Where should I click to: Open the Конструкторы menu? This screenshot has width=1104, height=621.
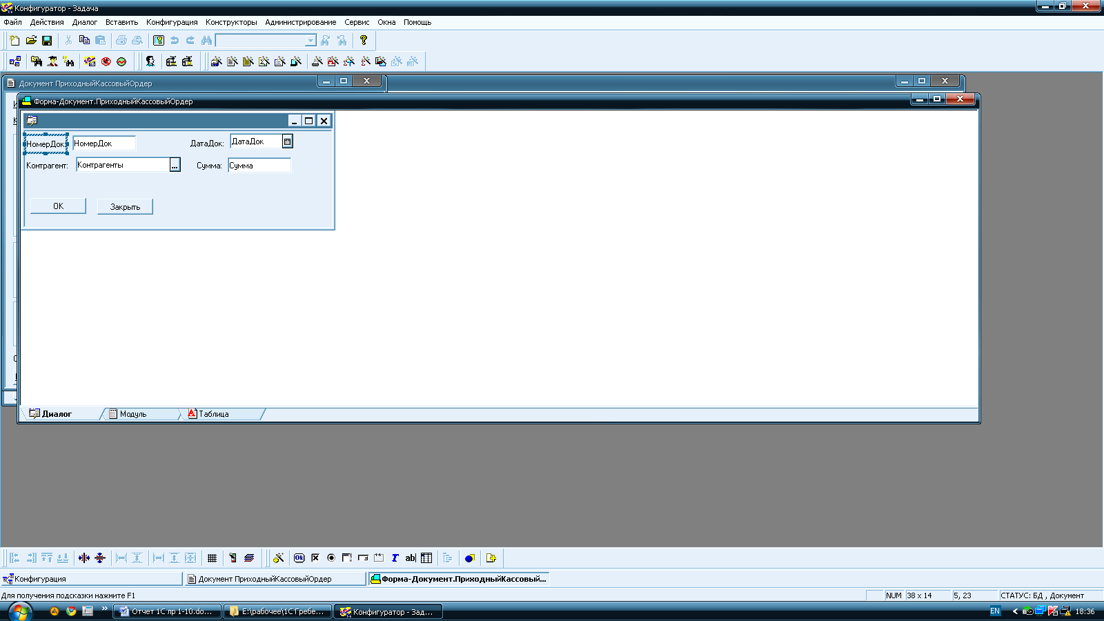[x=231, y=22]
